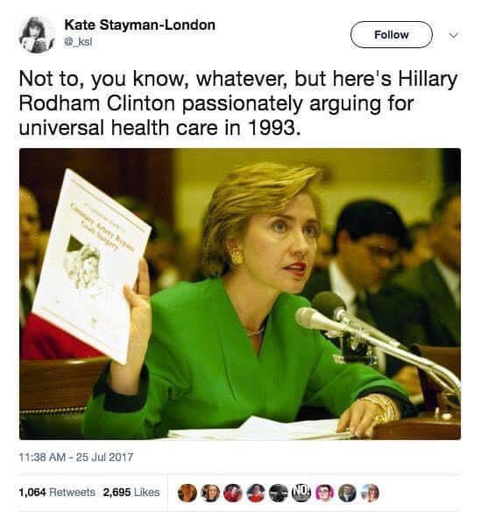Screen dimensions: 481x518
Task: Select the second liker avatar, woman with long hair
Action: [209, 493]
